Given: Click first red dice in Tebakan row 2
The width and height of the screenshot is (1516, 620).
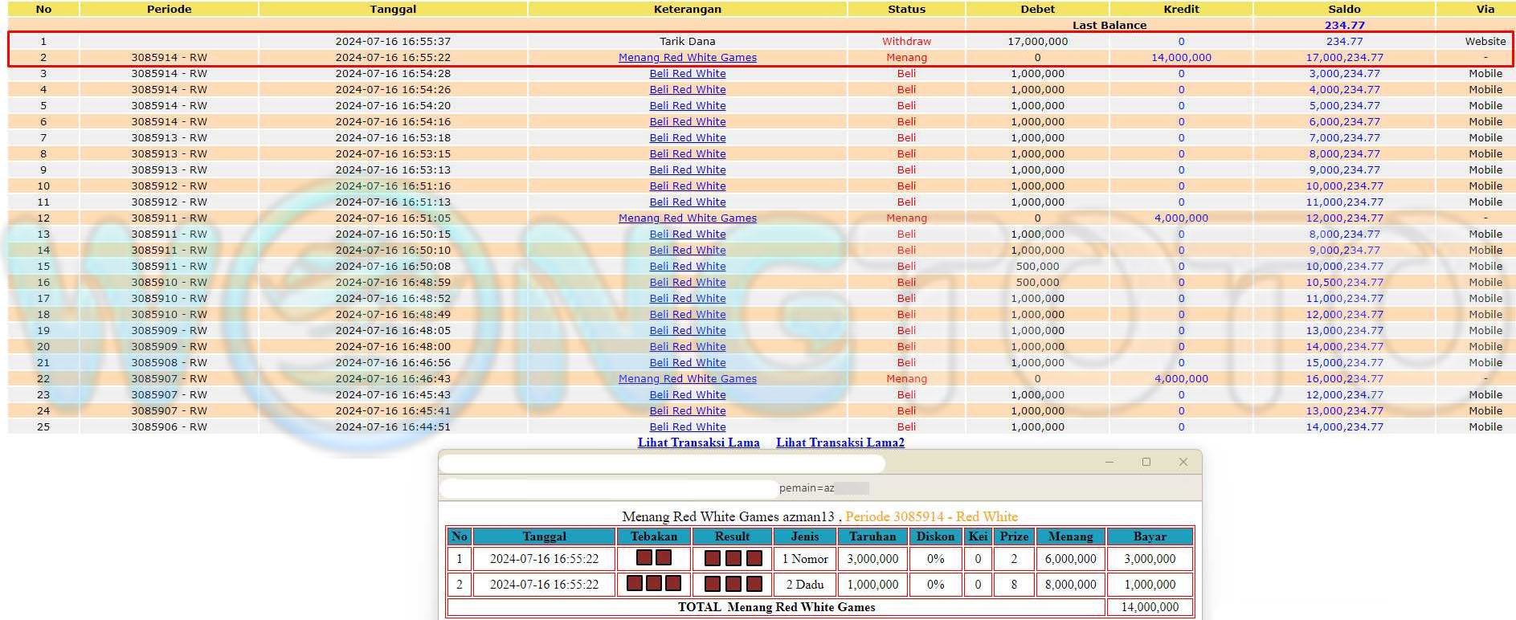Looking at the screenshot, I should tap(634, 584).
